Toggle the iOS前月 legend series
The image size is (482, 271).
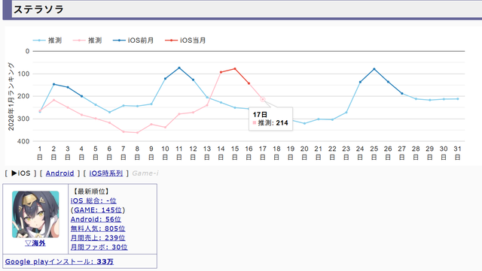tap(133, 41)
